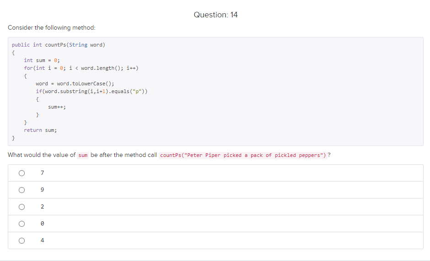Select the radio button for answer 2
Screen dimensions: 430x261
click(21, 207)
